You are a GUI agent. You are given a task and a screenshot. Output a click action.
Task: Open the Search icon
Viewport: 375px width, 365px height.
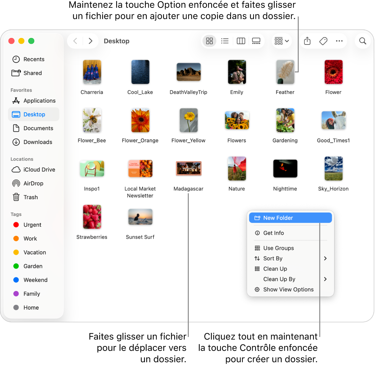(363, 41)
